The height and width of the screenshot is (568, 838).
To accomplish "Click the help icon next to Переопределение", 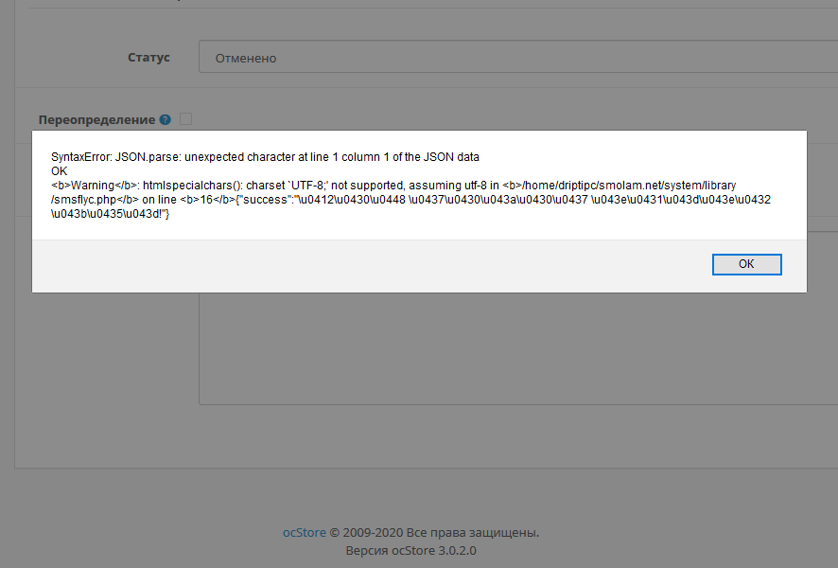I will (x=166, y=120).
